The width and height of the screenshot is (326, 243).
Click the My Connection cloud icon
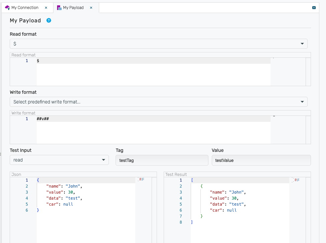click(x=7, y=8)
